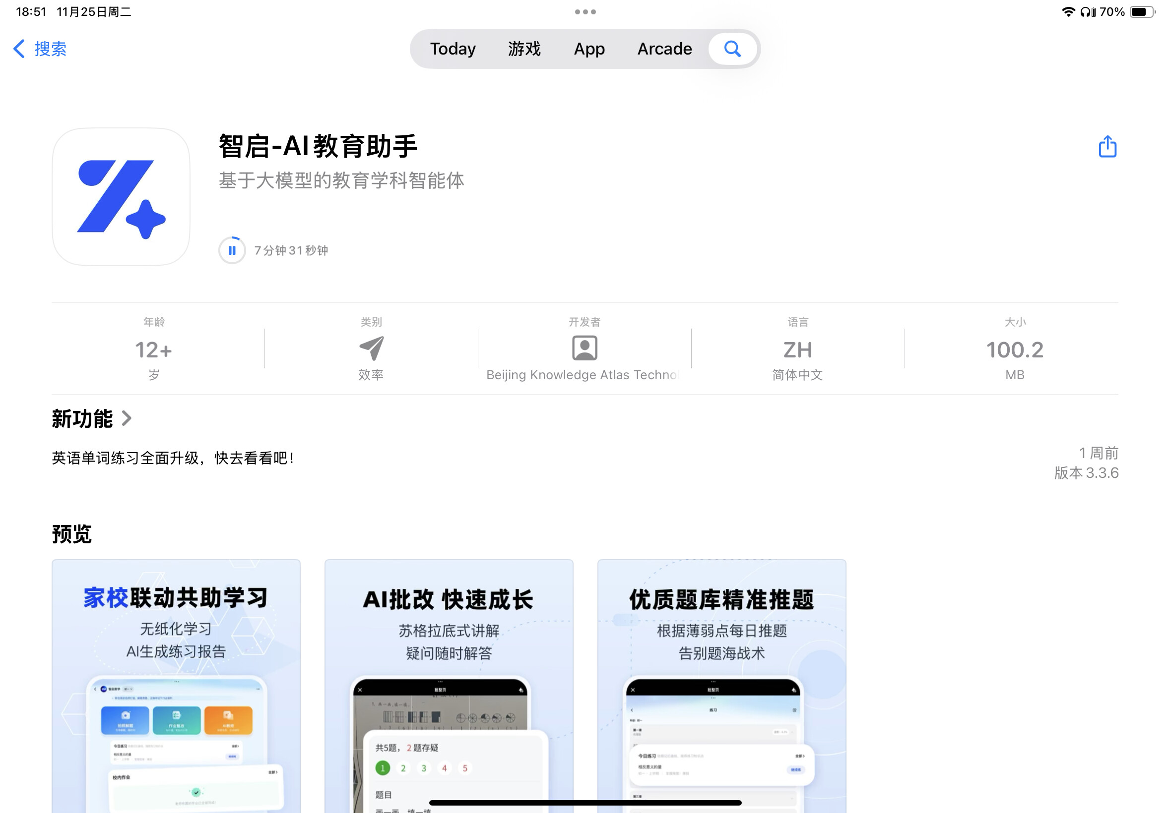The width and height of the screenshot is (1171, 813).
Task: Tap the 12+ age rating info
Action: [153, 350]
